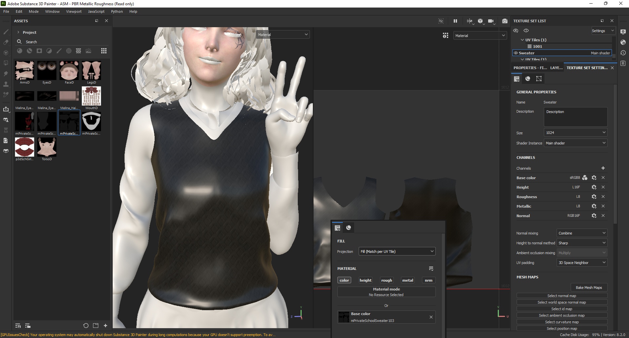629x338 pixels.
Task: Select the Paint brush tool in left toolbar
Action: (x=6, y=32)
